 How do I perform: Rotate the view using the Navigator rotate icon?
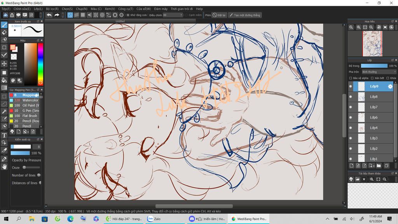(379, 27)
